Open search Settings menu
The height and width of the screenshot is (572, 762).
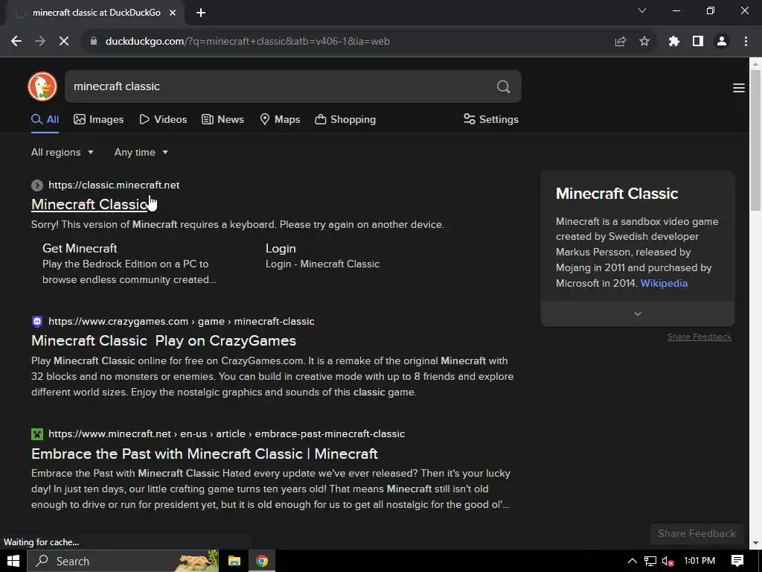(x=491, y=120)
